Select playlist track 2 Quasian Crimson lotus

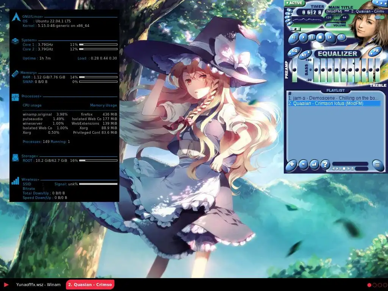[334, 103]
